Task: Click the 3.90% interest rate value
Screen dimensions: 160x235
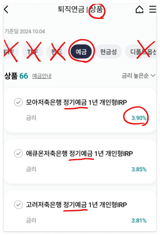Action: click(139, 118)
